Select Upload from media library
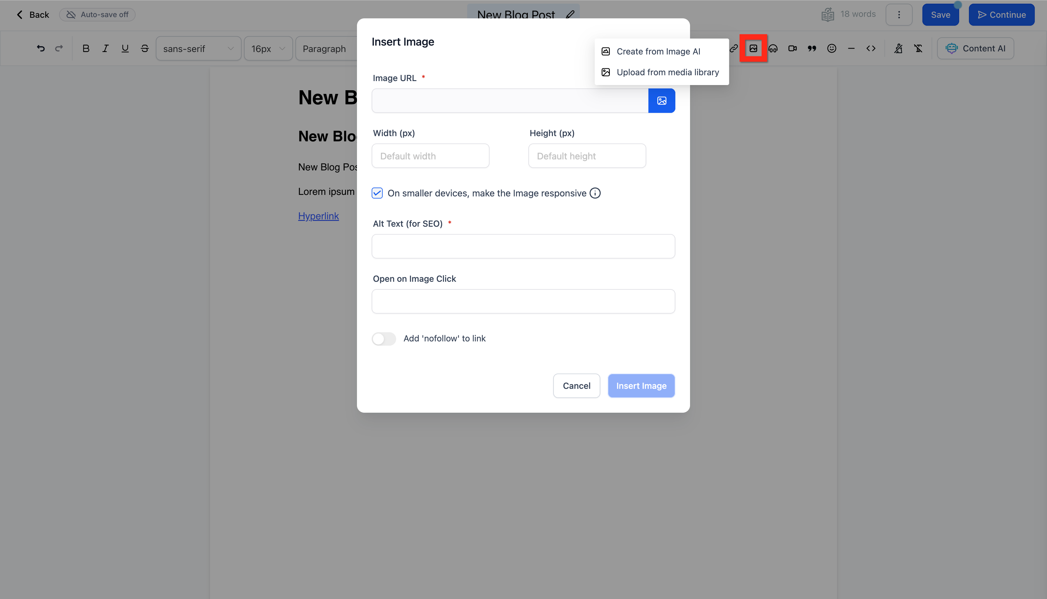This screenshot has width=1047, height=599. (x=667, y=73)
